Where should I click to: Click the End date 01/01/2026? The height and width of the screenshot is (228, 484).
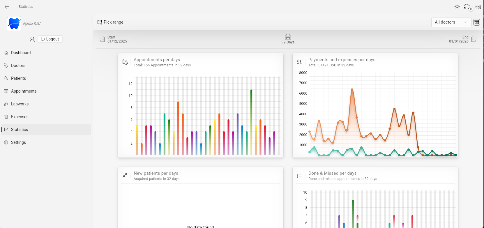pyautogui.click(x=459, y=41)
